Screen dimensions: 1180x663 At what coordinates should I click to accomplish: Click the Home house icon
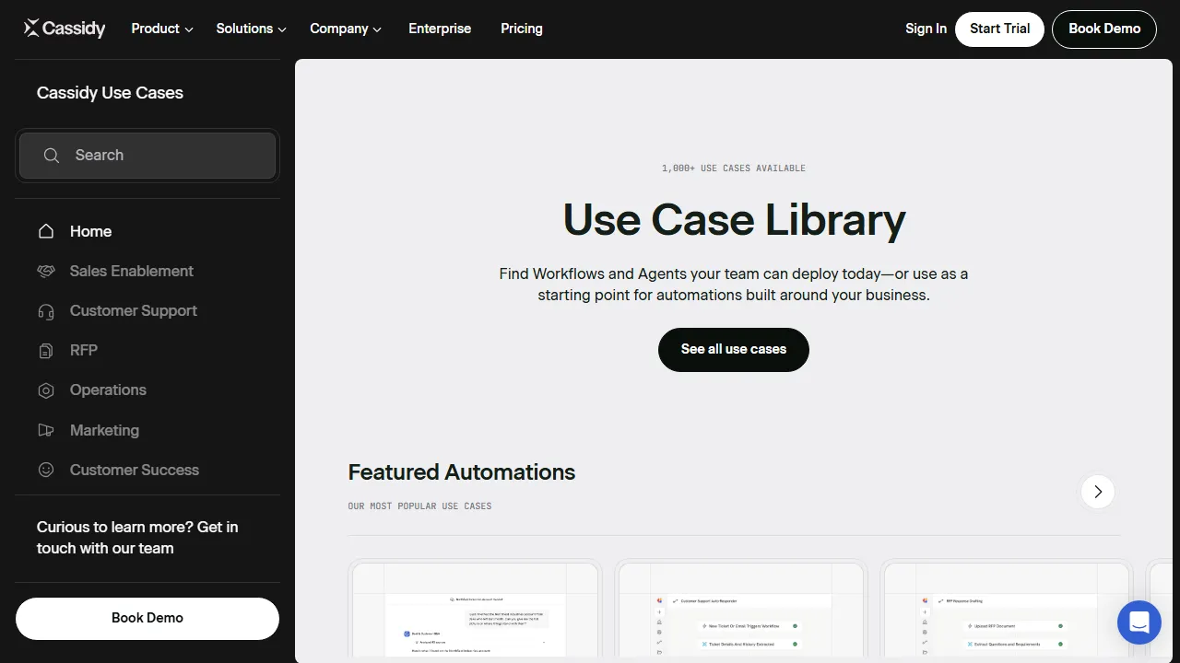[46, 231]
